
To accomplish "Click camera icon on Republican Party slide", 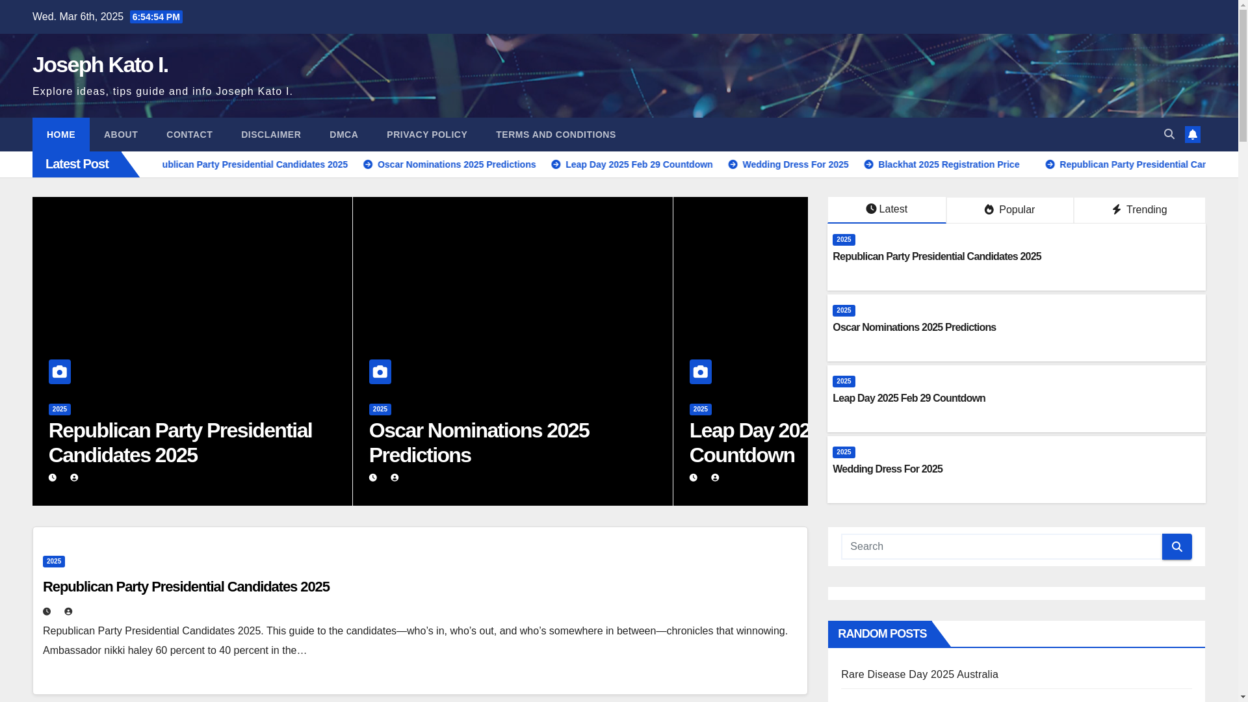I will pyautogui.click(x=60, y=372).
